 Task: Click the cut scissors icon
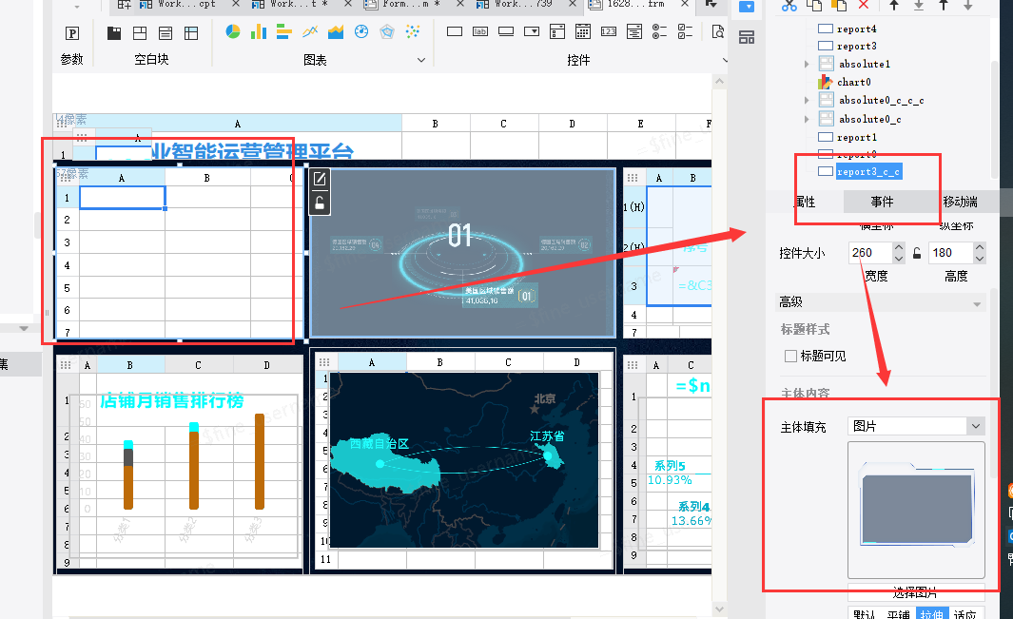tap(789, 6)
